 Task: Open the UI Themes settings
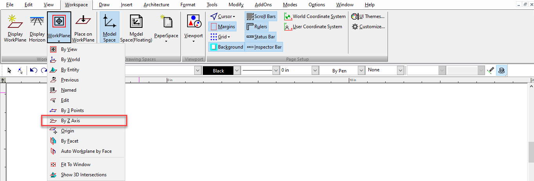pyautogui.click(x=368, y=16)
